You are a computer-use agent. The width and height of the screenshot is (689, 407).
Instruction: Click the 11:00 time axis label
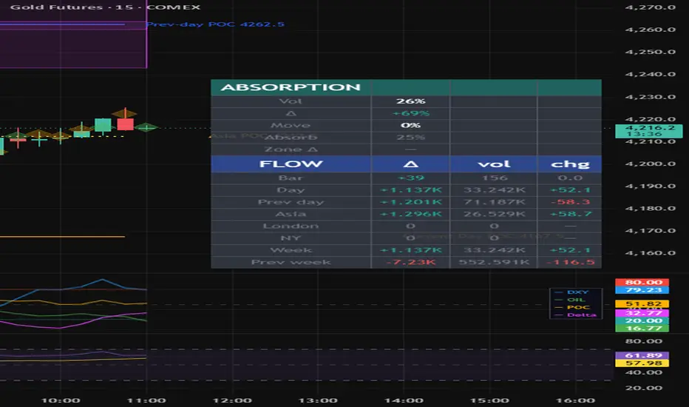pos(146,400)
